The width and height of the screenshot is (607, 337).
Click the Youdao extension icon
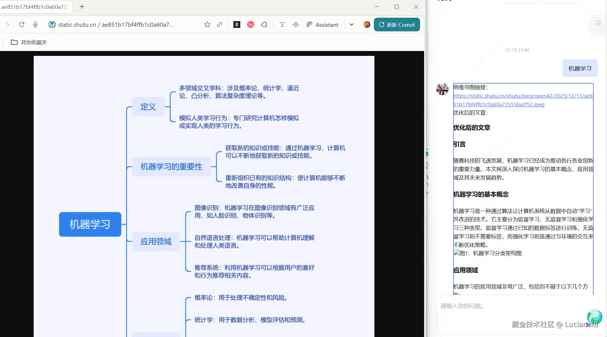(250, 25)
